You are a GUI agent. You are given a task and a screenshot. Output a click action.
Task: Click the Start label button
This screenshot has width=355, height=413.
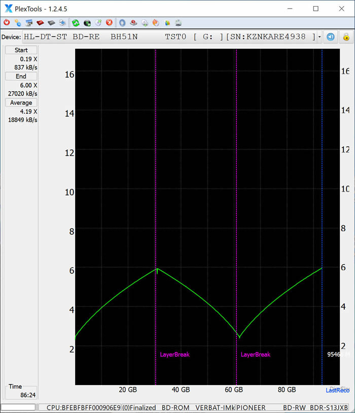pos(21,50)
